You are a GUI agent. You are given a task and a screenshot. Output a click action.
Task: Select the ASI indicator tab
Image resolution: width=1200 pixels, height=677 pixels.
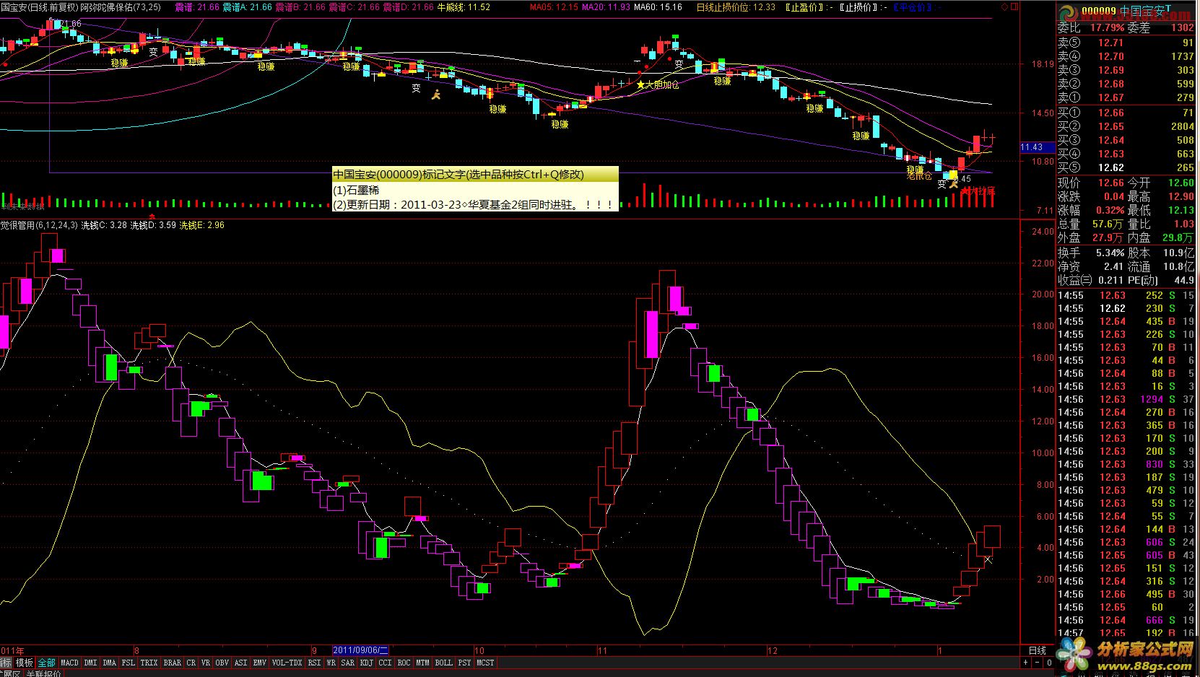[x=241, y=663]
